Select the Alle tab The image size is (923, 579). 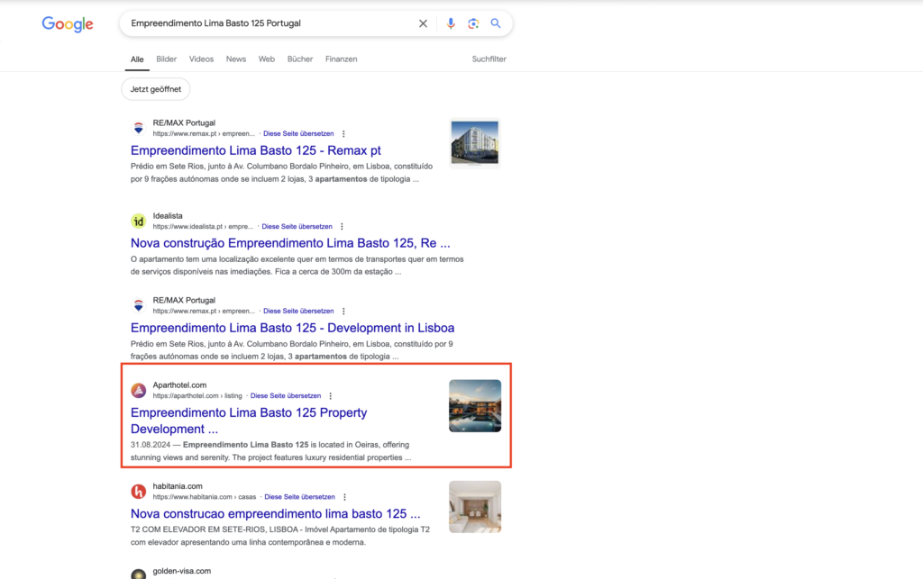coord(137,59)
